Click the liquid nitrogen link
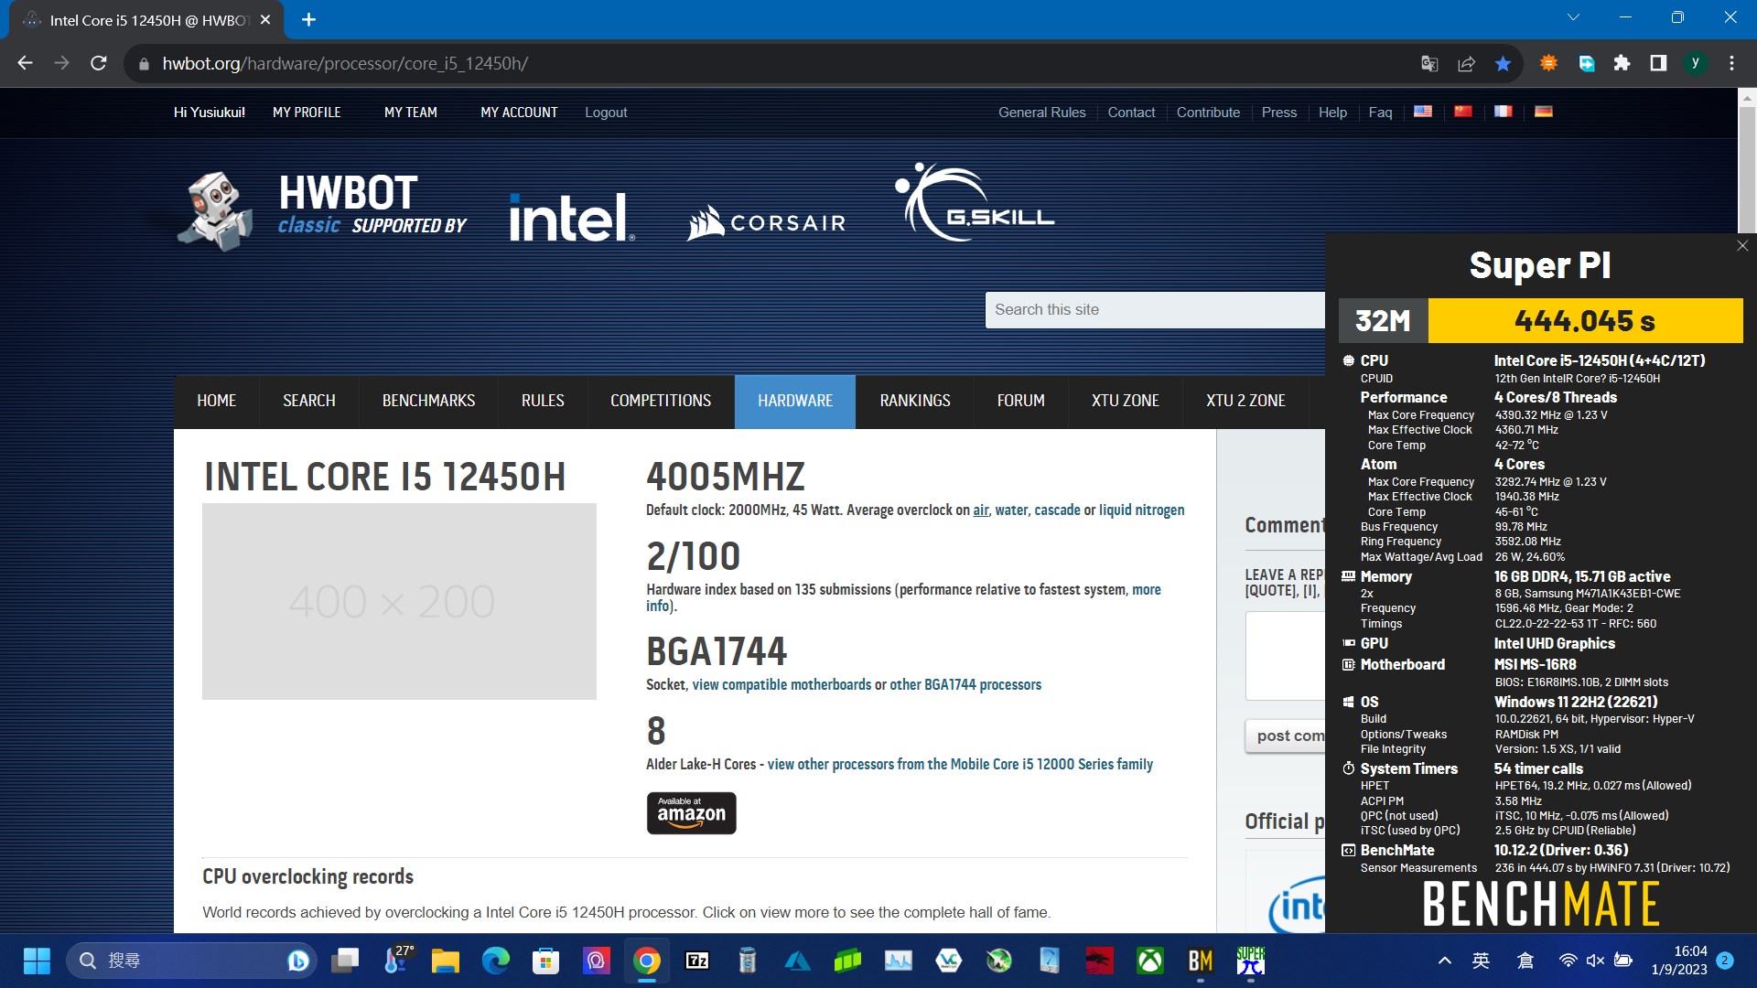Image resolution: width=1757 pixels, height=988 pixels. 1141,510
